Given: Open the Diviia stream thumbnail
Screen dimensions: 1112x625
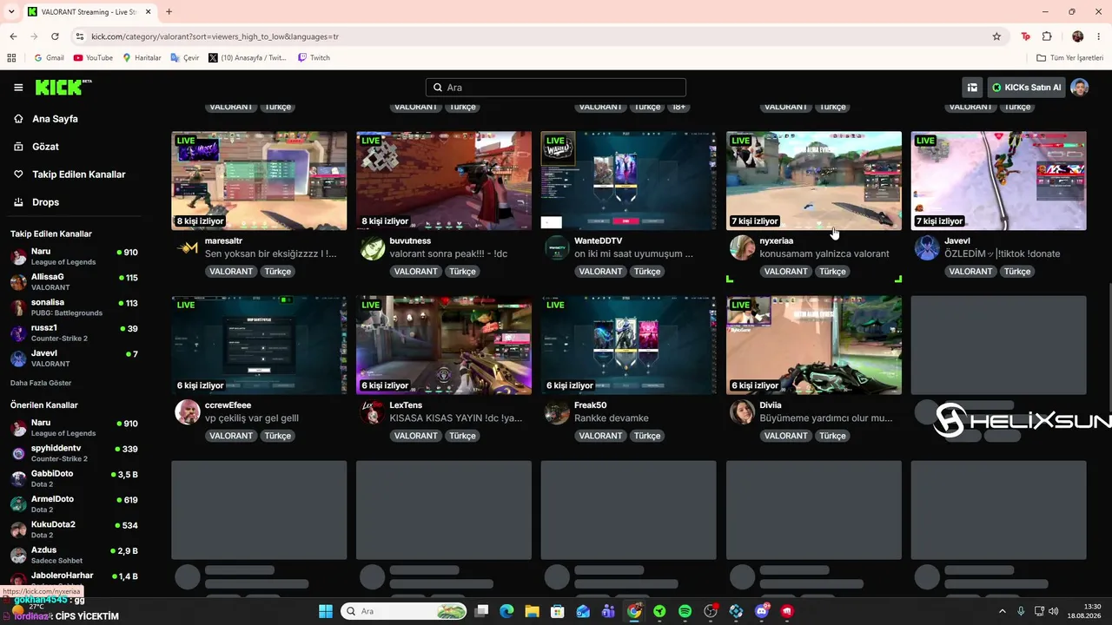Looking at the screenshot, I should 814,345.
